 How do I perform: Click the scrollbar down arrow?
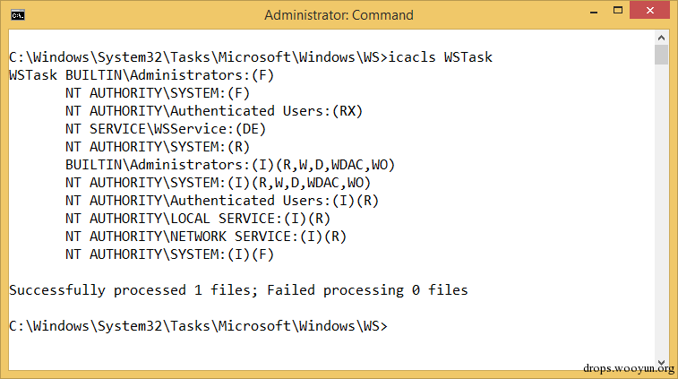pyautogui.click(x=661, y=363)
